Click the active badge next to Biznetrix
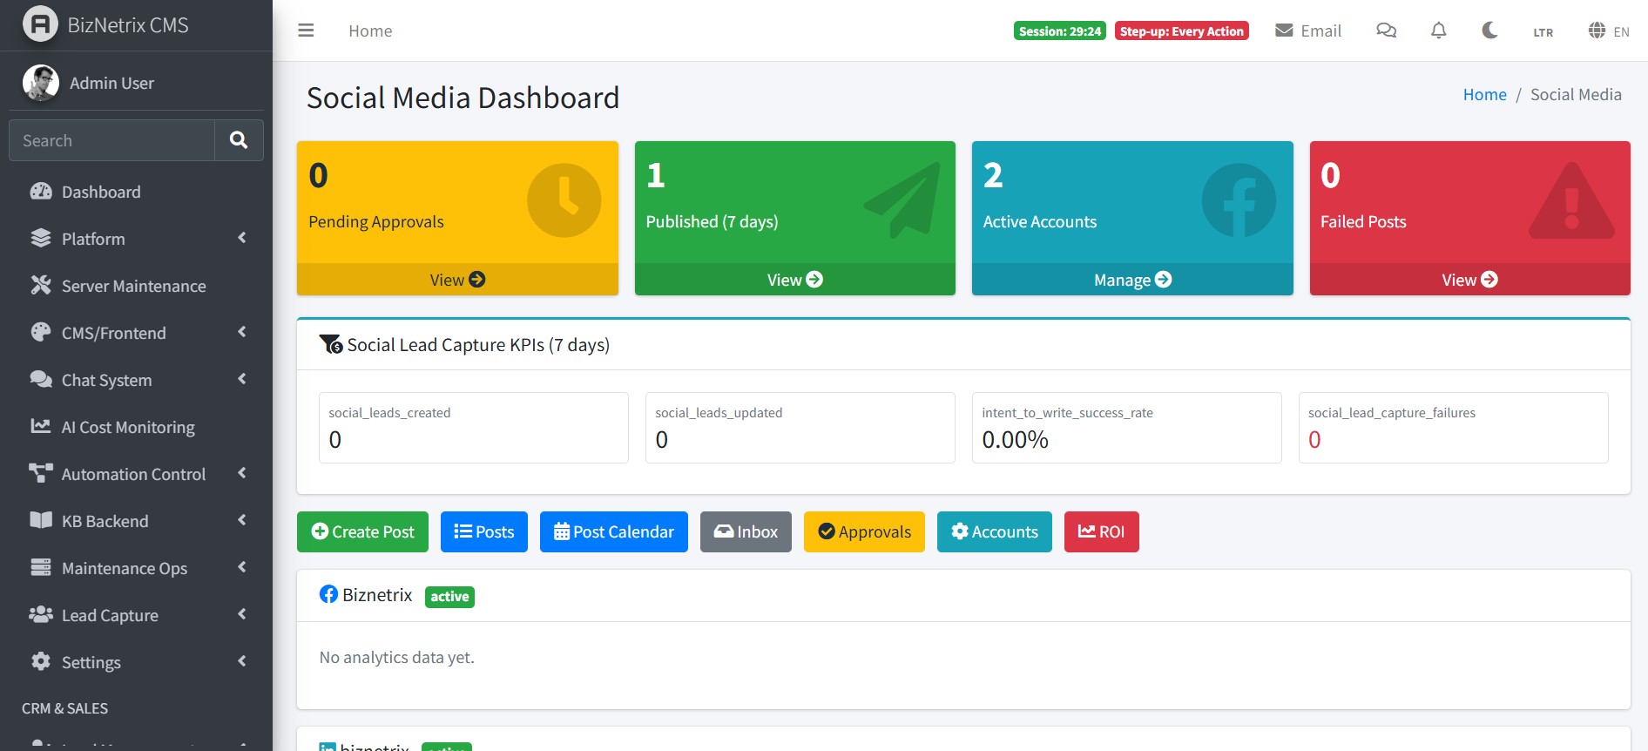The width and height of the screenshot is (1648, 751). (x=449, y=597)
